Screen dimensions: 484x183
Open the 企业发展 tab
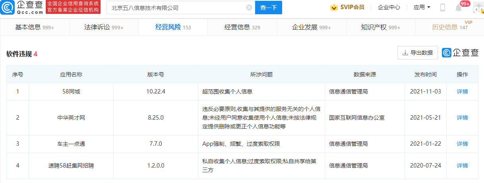coord(311,27)
